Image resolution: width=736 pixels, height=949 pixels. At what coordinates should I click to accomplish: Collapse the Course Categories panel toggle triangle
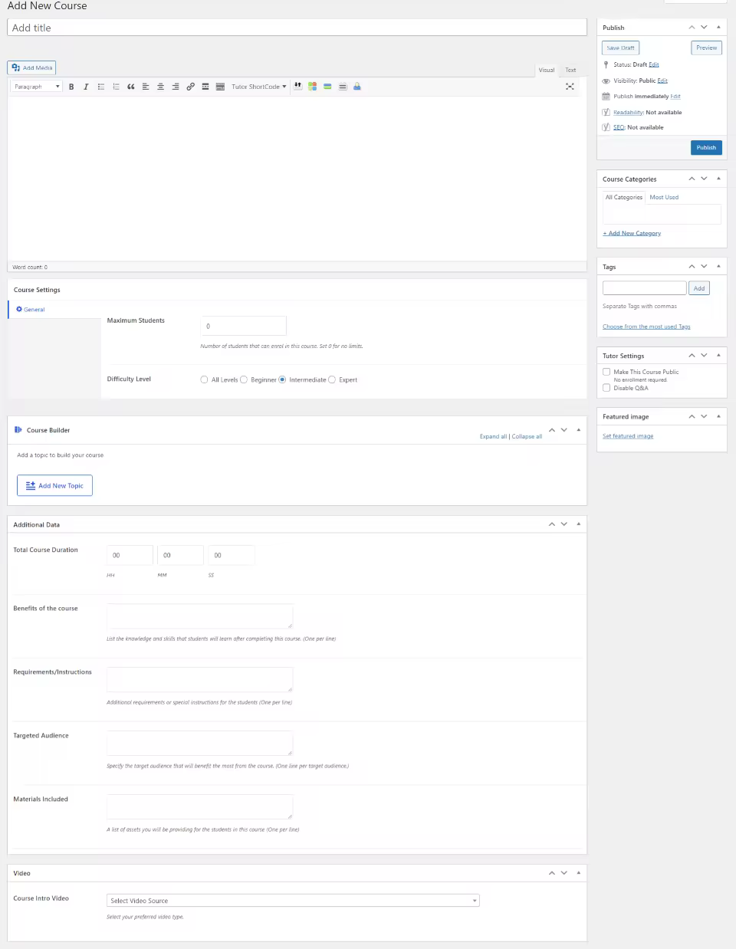718,179
